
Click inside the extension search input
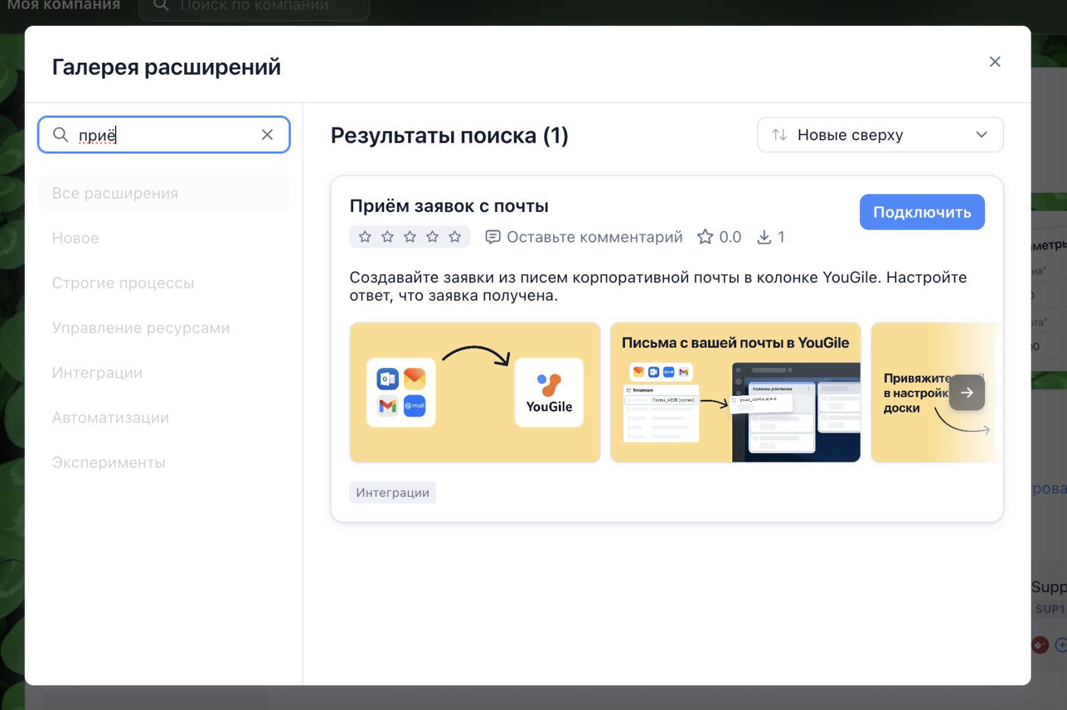[165, 135]
